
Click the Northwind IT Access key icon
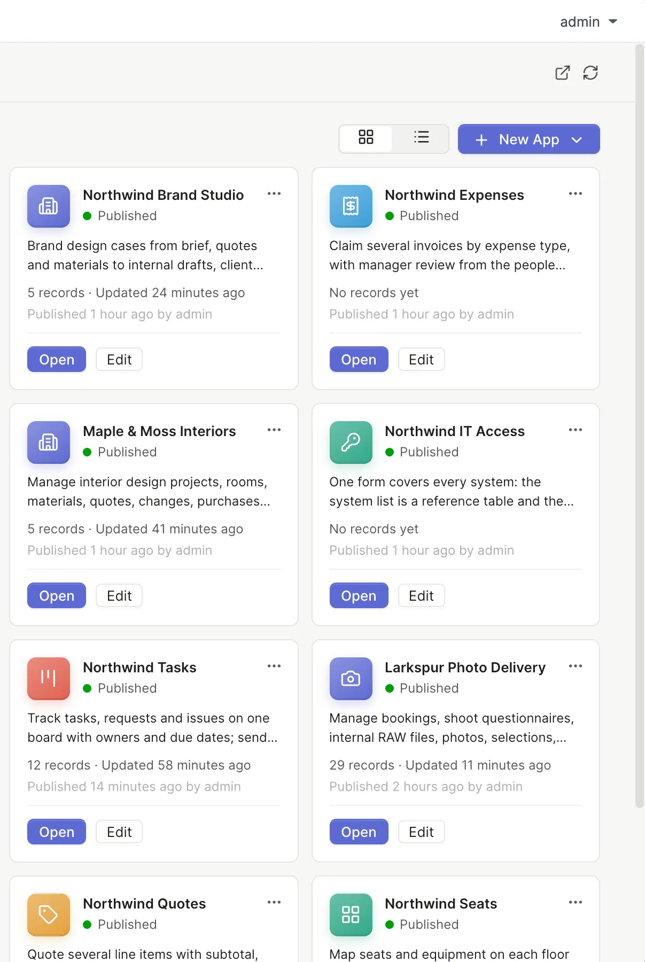coord(351,443)
